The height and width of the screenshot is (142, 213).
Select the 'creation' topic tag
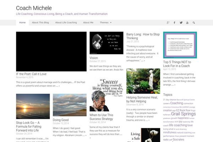[168, 110]
